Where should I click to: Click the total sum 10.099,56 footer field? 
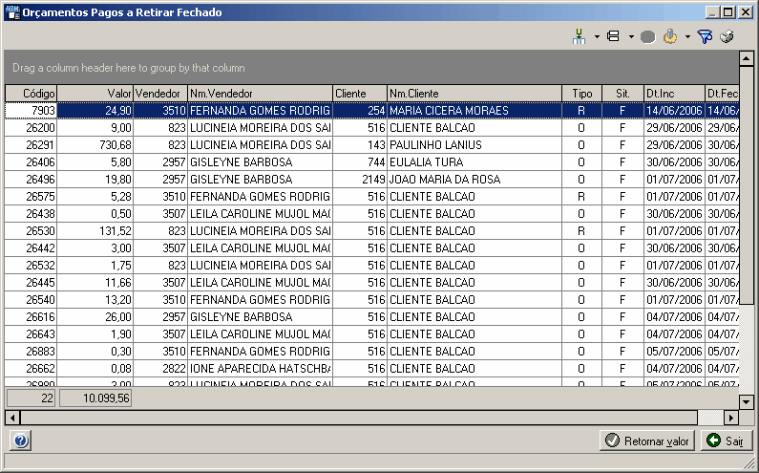tap(95, 398)
